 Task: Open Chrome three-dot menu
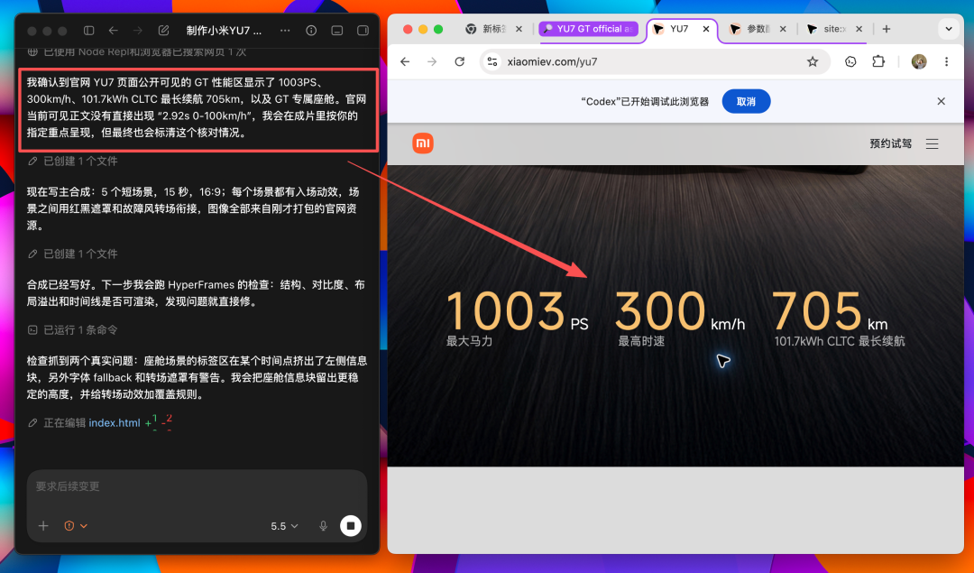946,61
